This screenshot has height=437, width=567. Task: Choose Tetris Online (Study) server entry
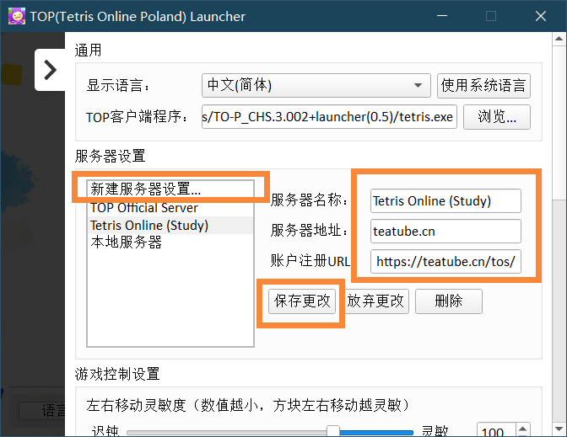(149, 225)
